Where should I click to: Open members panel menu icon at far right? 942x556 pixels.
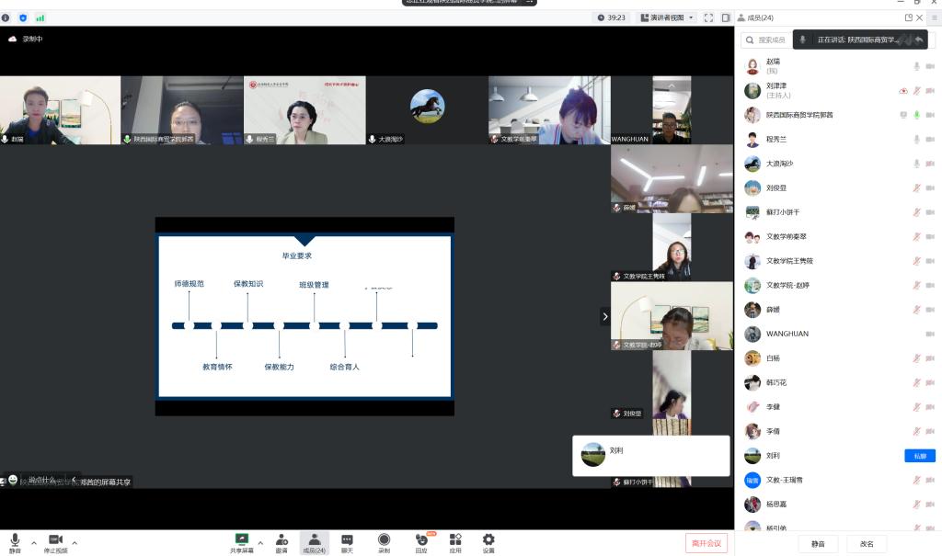tap(935, 18)
